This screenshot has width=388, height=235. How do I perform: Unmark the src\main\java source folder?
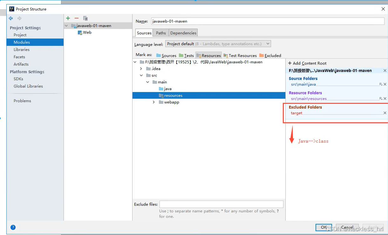385,84
